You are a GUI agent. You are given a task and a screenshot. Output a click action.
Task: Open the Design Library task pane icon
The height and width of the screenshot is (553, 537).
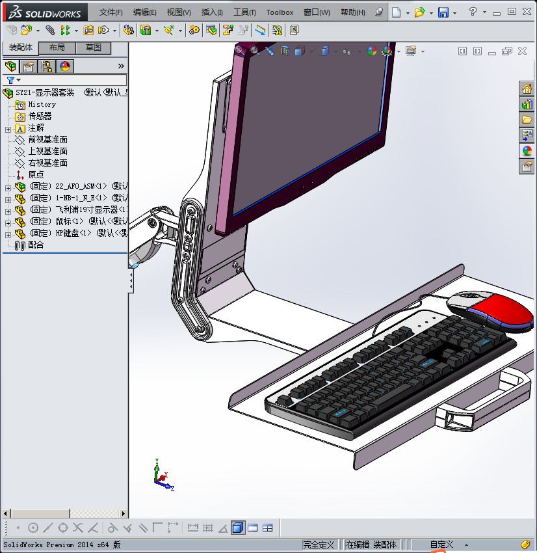point(527,104)
